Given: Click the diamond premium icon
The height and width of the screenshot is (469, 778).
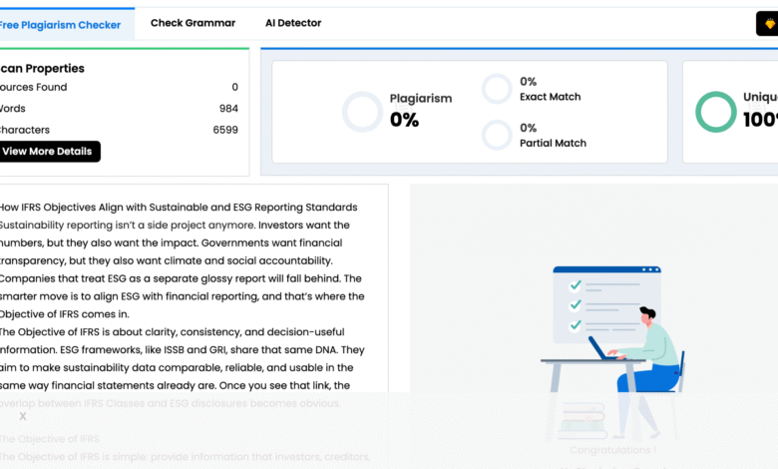Looking at the screenshot, I should point(768,24).
